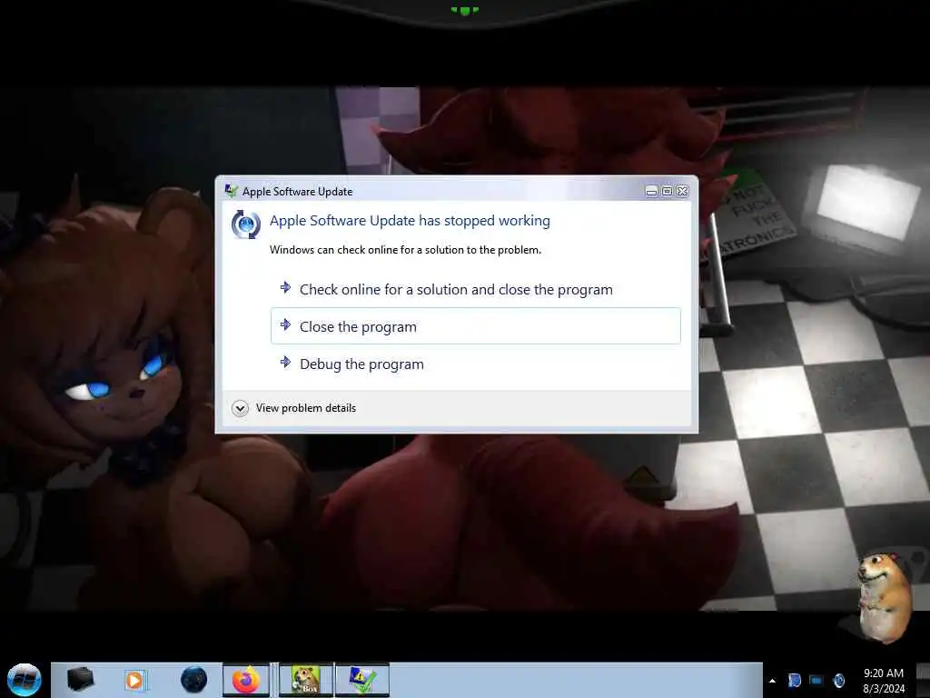Click the 'Apple Software Update has stopped working' heading
The width and height of the screenshot is (930, 698).
point(410,220)
